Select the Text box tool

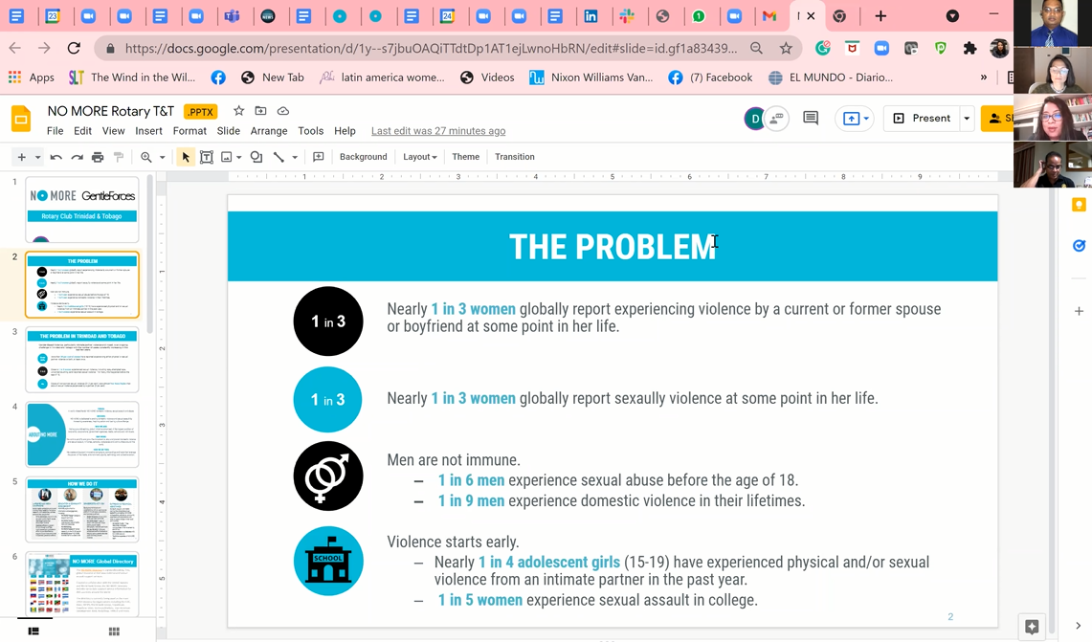(x=207, y=157)
